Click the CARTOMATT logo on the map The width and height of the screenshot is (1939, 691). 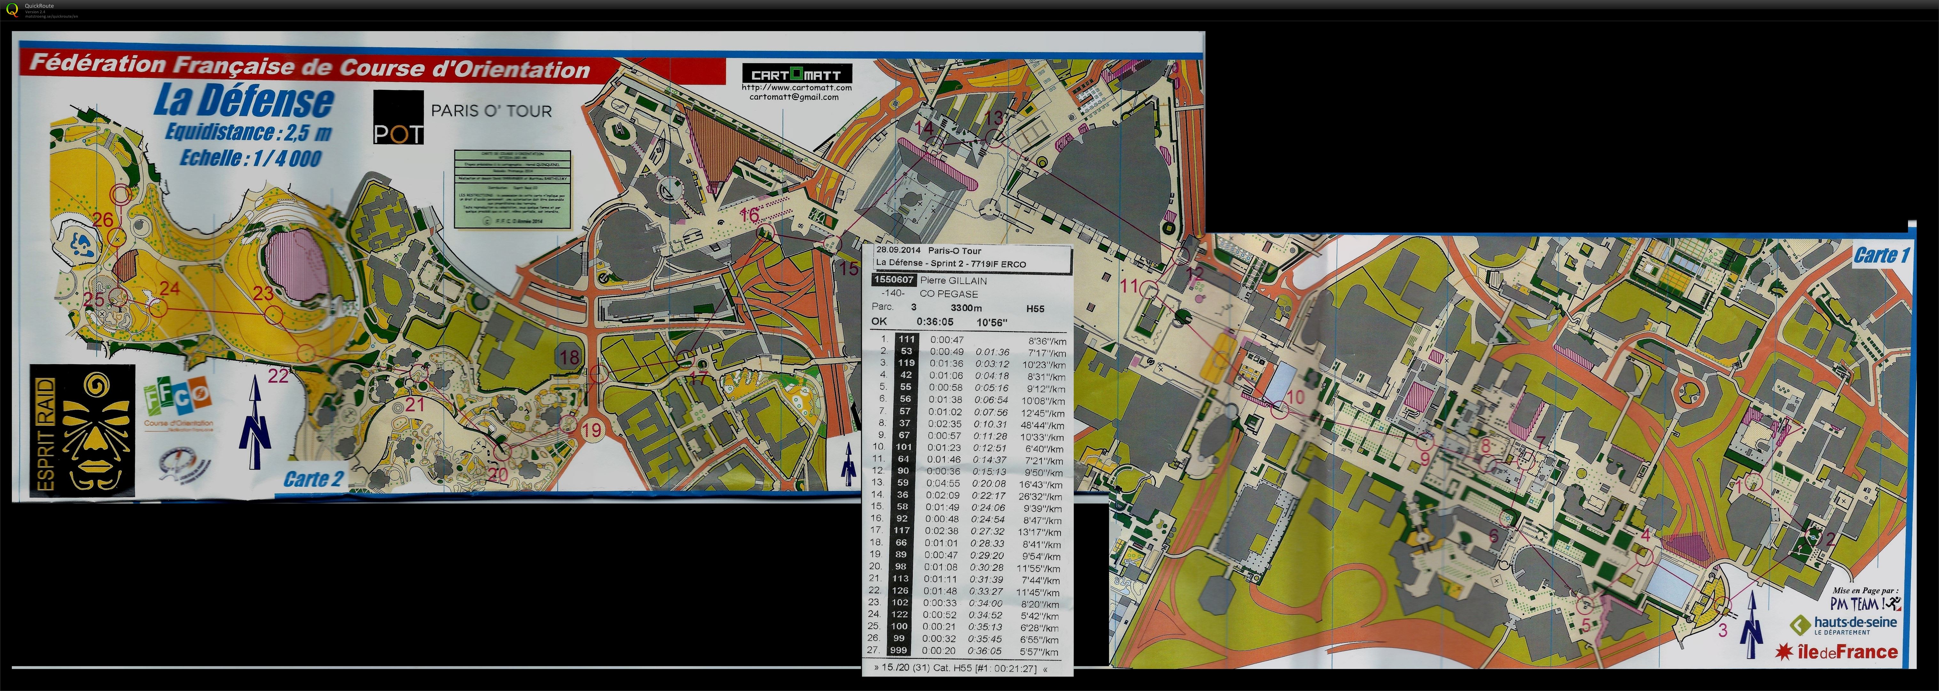pyautogui.click(x=796, y=73)
